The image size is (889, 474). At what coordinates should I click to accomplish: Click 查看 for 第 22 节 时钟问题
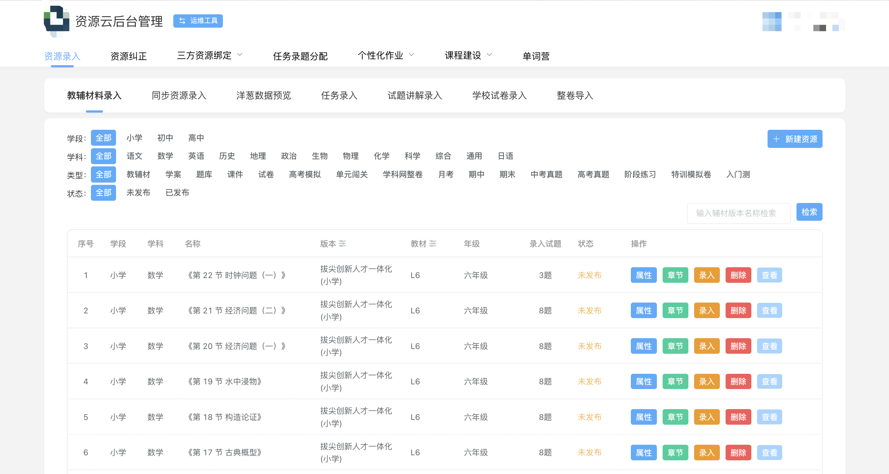point(769,275)
